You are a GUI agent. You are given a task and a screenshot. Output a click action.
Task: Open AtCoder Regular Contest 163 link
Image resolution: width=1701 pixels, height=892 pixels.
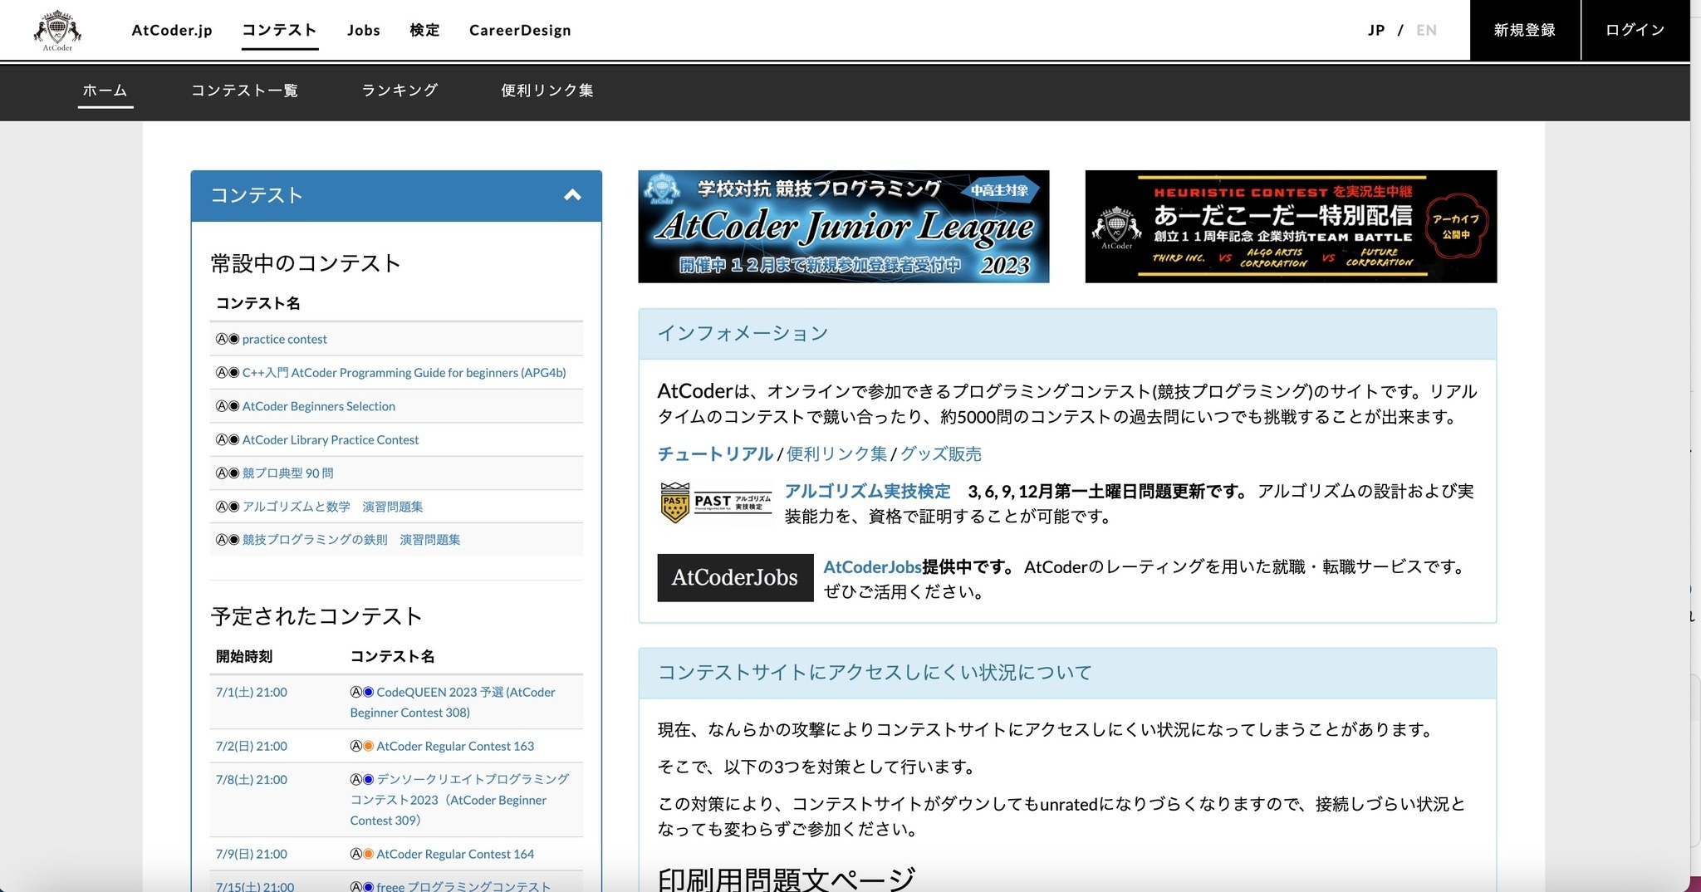point(454,747)
